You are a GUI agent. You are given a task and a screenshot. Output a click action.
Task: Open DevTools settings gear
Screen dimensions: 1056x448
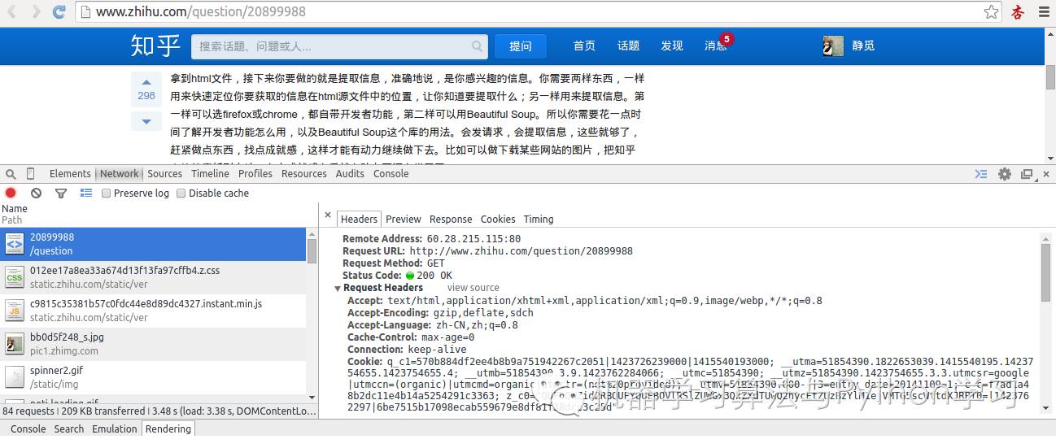pos(1005,174)
